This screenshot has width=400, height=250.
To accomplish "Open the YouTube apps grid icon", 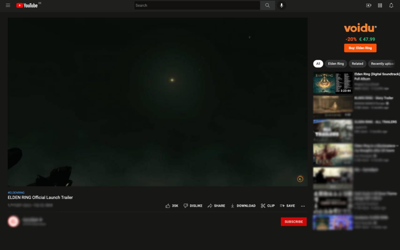I will [380, 5].
